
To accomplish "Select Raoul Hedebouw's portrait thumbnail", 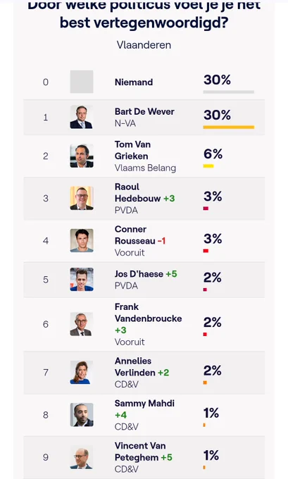I will pos(82,198).
